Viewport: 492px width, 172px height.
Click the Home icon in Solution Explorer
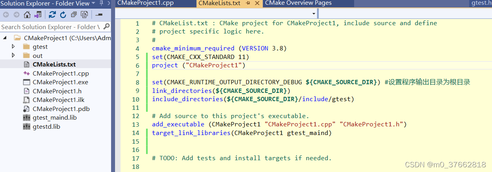[x=27, y=15]
